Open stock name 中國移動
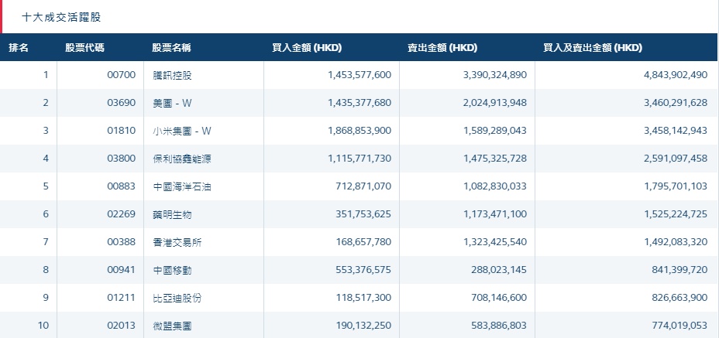 click(x=173, y=270)
